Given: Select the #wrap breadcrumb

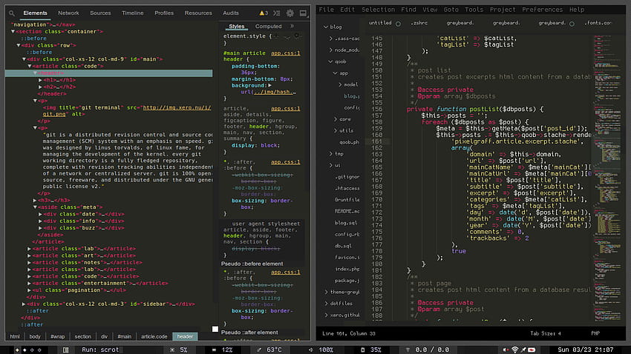Looking at the screenshot, I should (x=58, y=337).
